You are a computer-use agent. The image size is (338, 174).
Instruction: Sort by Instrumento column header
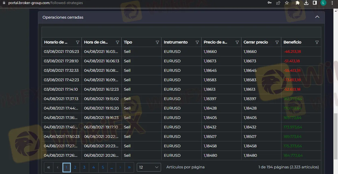[176, 42]
